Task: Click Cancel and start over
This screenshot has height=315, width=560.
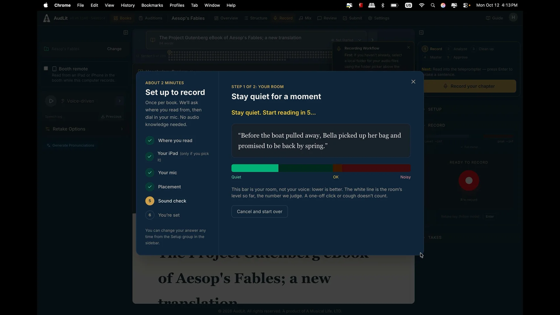Action: click(x=260, y=211)
